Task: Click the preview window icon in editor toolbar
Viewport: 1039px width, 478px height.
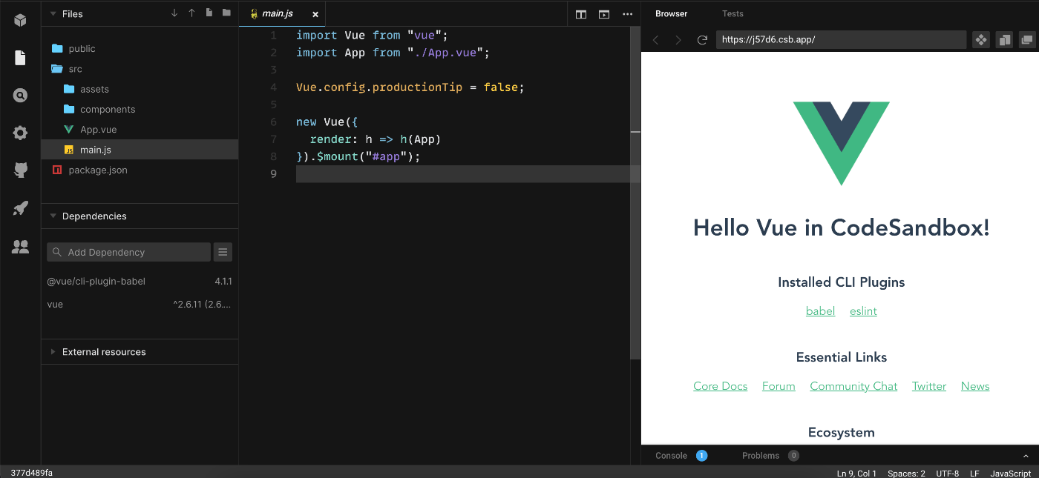Action: click(x=604, y=14)
